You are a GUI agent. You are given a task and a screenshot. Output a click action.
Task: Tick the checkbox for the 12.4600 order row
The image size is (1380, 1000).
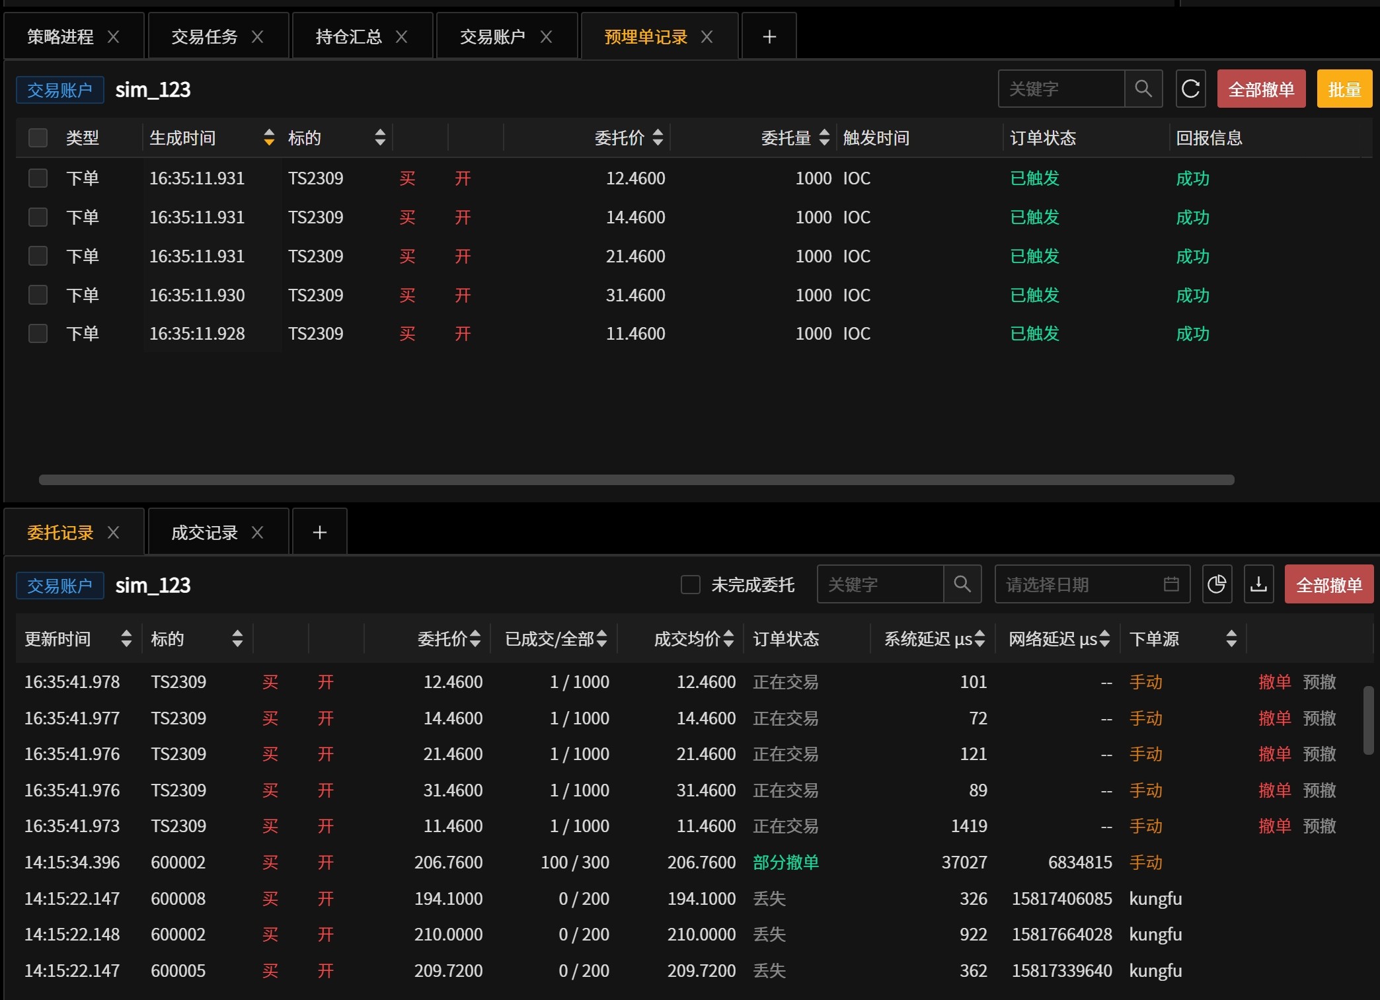pos(38,178)
